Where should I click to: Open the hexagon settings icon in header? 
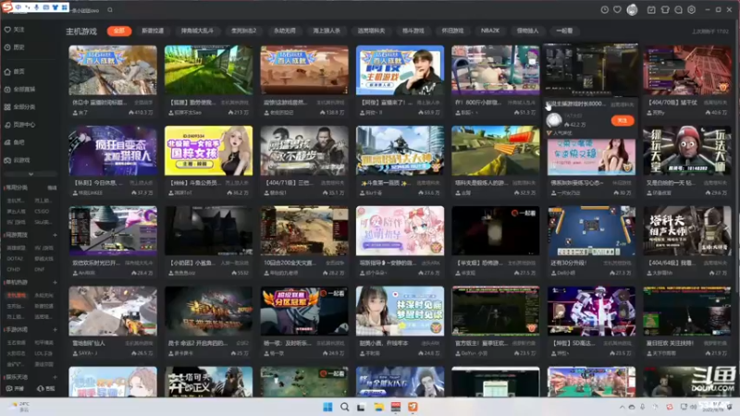(691, 10)
